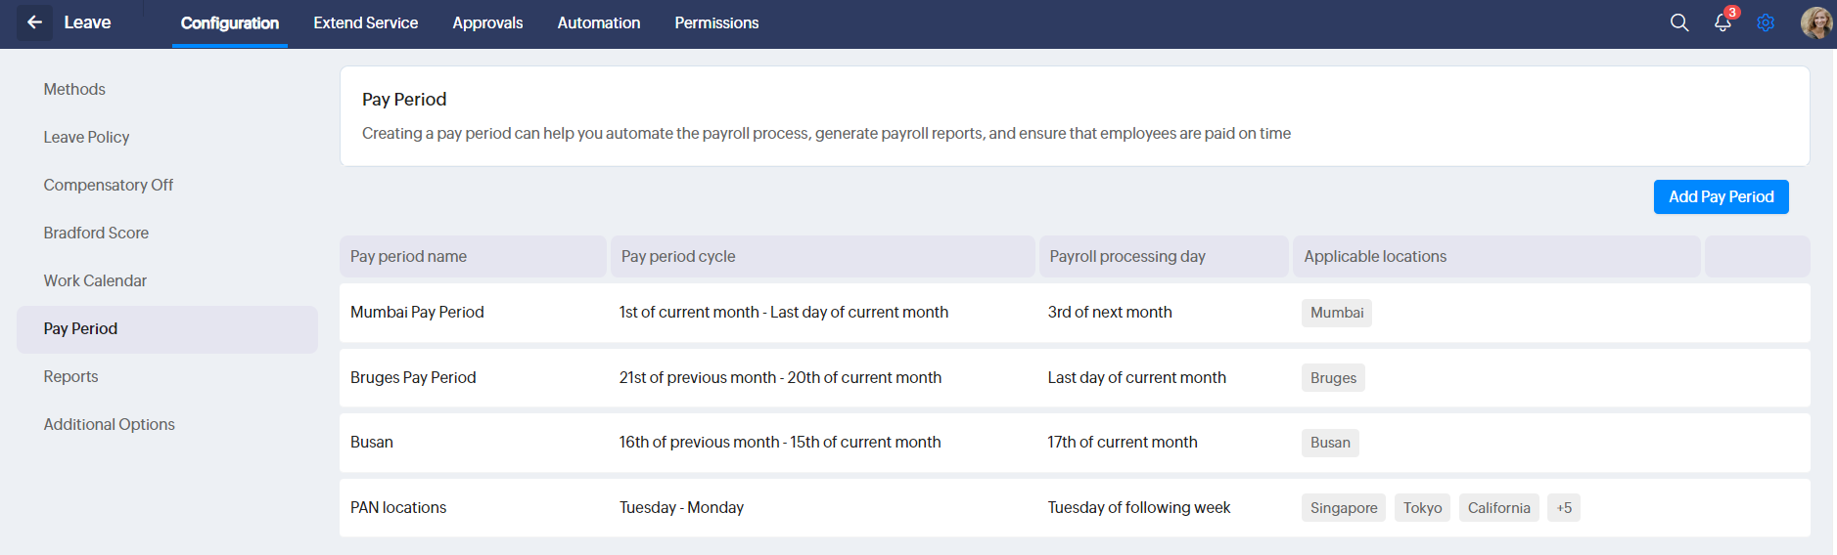Screen dimensions: 1837x555
Task: Expand the +5 more locations badge
Action: coord(1563,508)
